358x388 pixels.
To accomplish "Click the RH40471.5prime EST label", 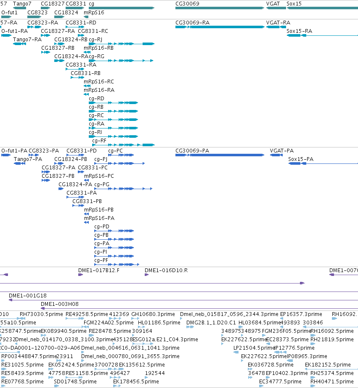I will [x=332, y=381].
